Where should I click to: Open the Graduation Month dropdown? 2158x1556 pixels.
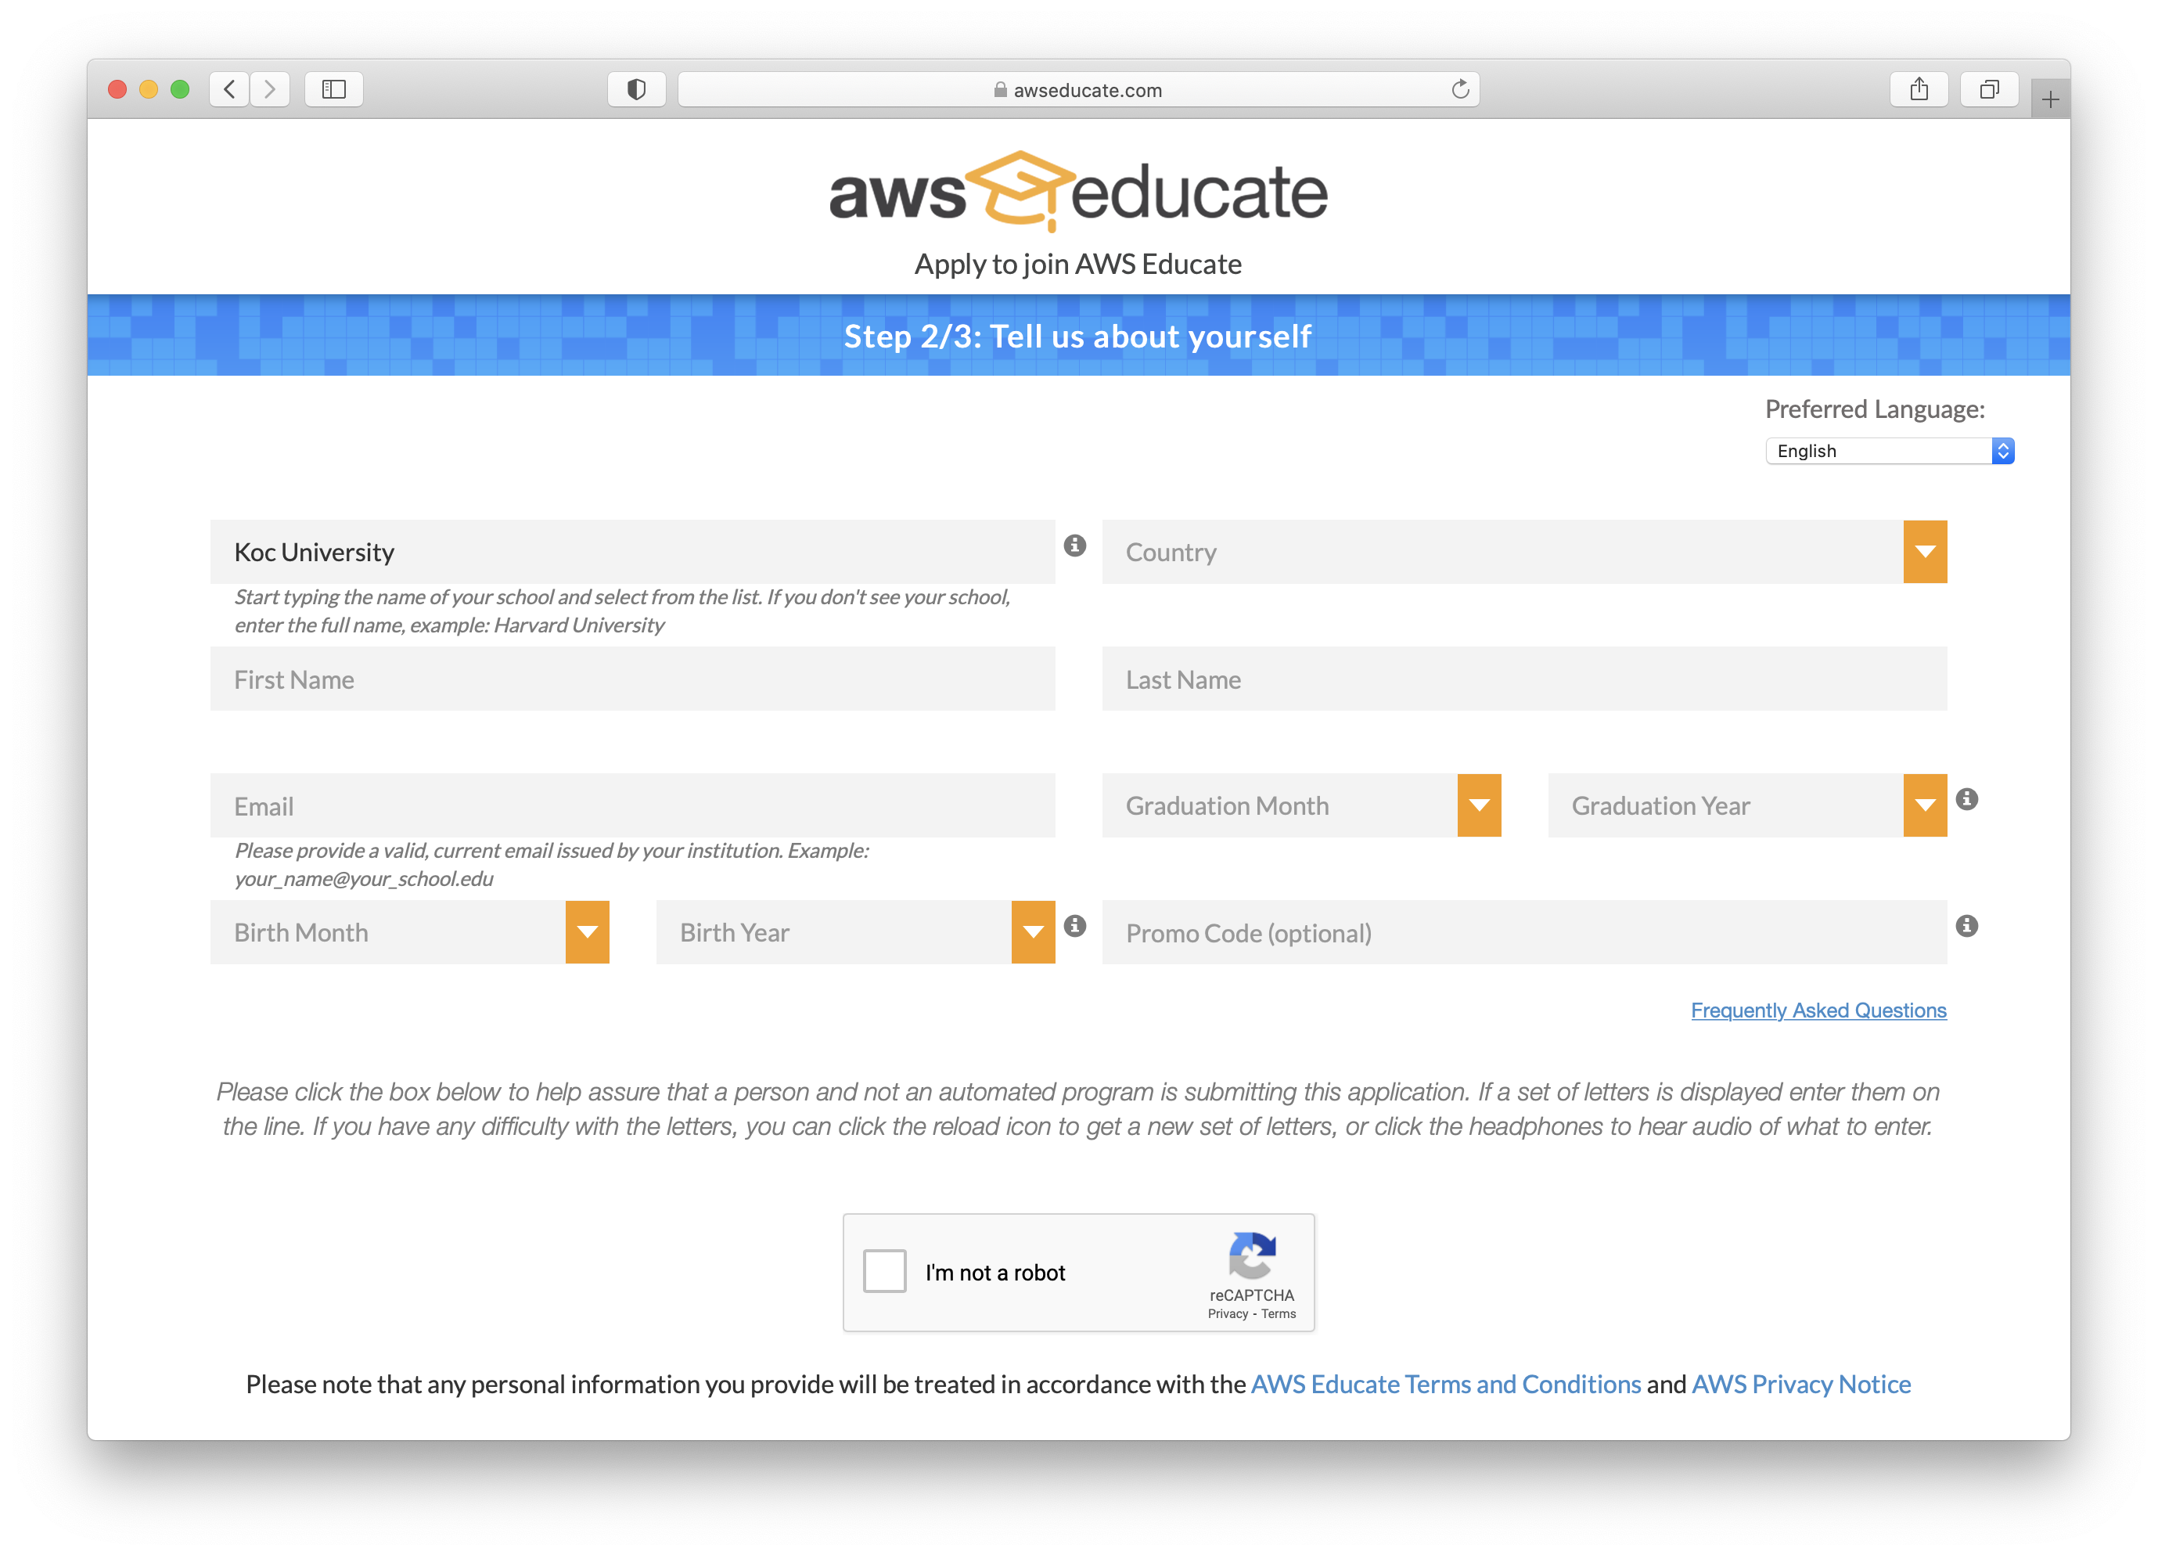coord(1480,804)
